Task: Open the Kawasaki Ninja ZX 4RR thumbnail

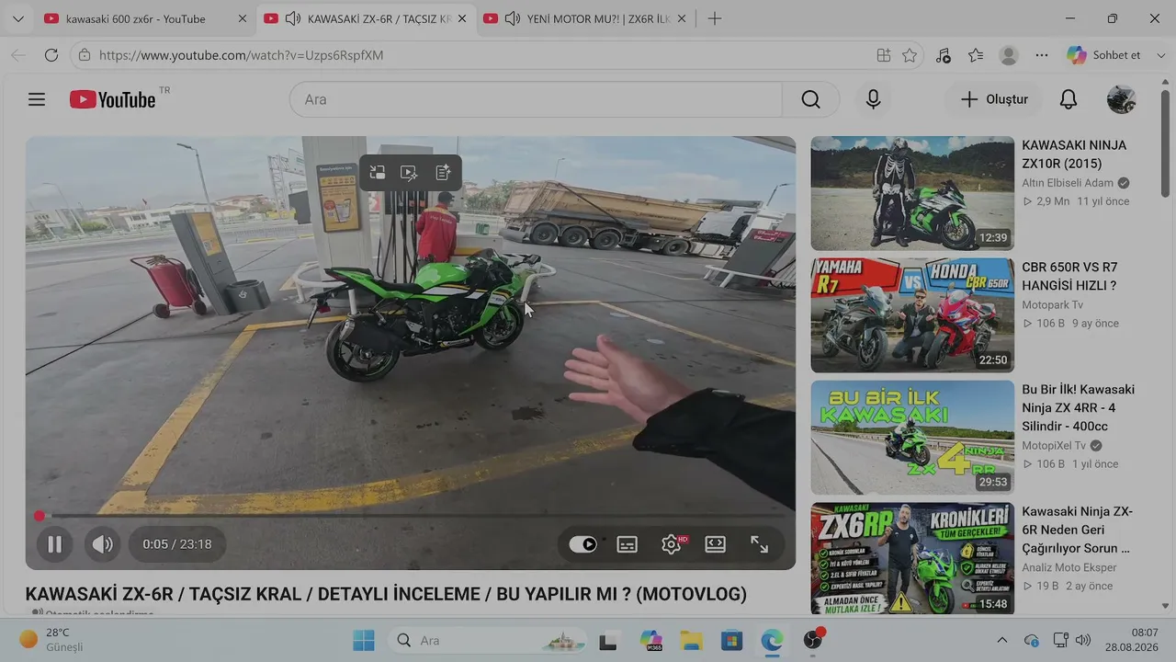Action: click(x=912, y=438)
